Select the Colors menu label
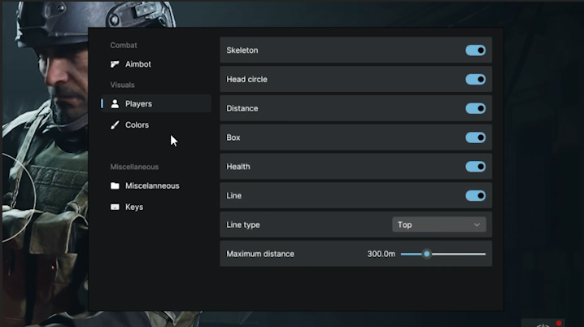This screenshot has width=584, height=327. coord(137,125)
